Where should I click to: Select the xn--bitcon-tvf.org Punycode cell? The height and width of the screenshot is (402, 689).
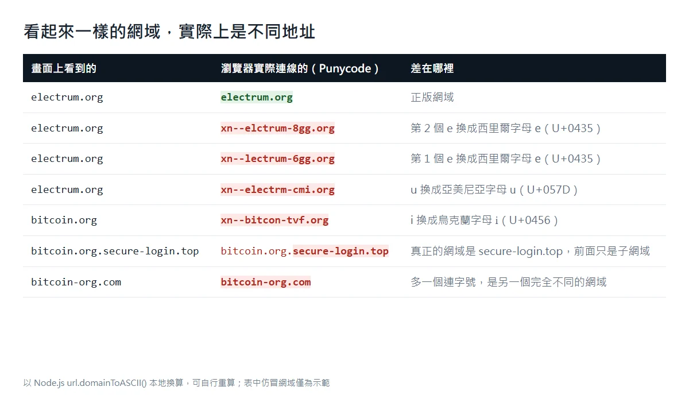click(x=274, y=220)
